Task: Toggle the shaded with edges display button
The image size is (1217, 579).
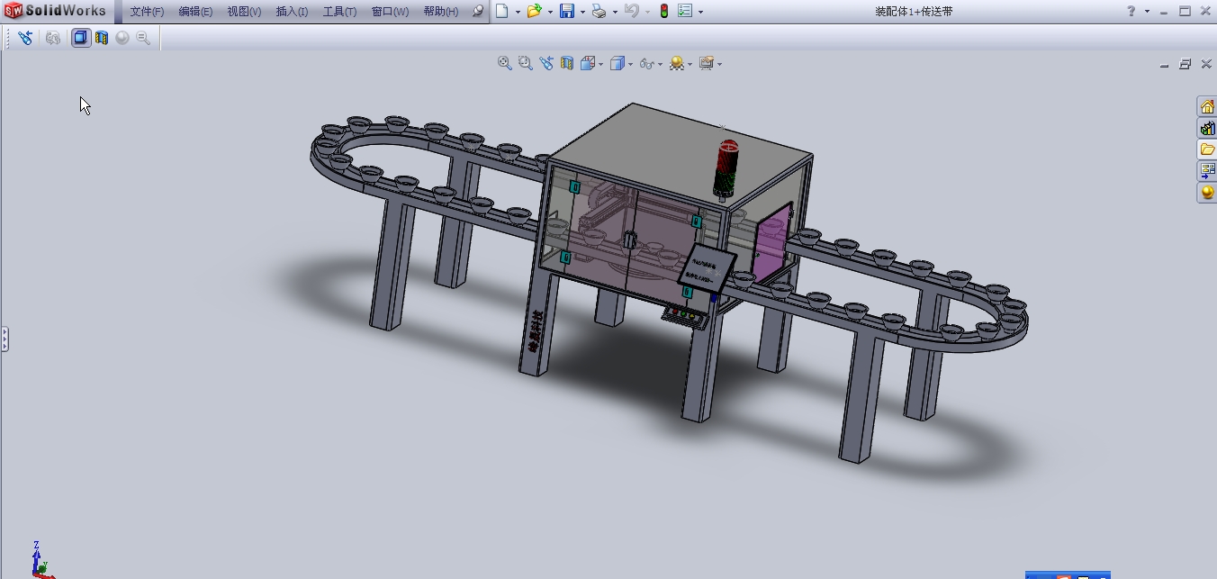Action: [x=81, y=38]
